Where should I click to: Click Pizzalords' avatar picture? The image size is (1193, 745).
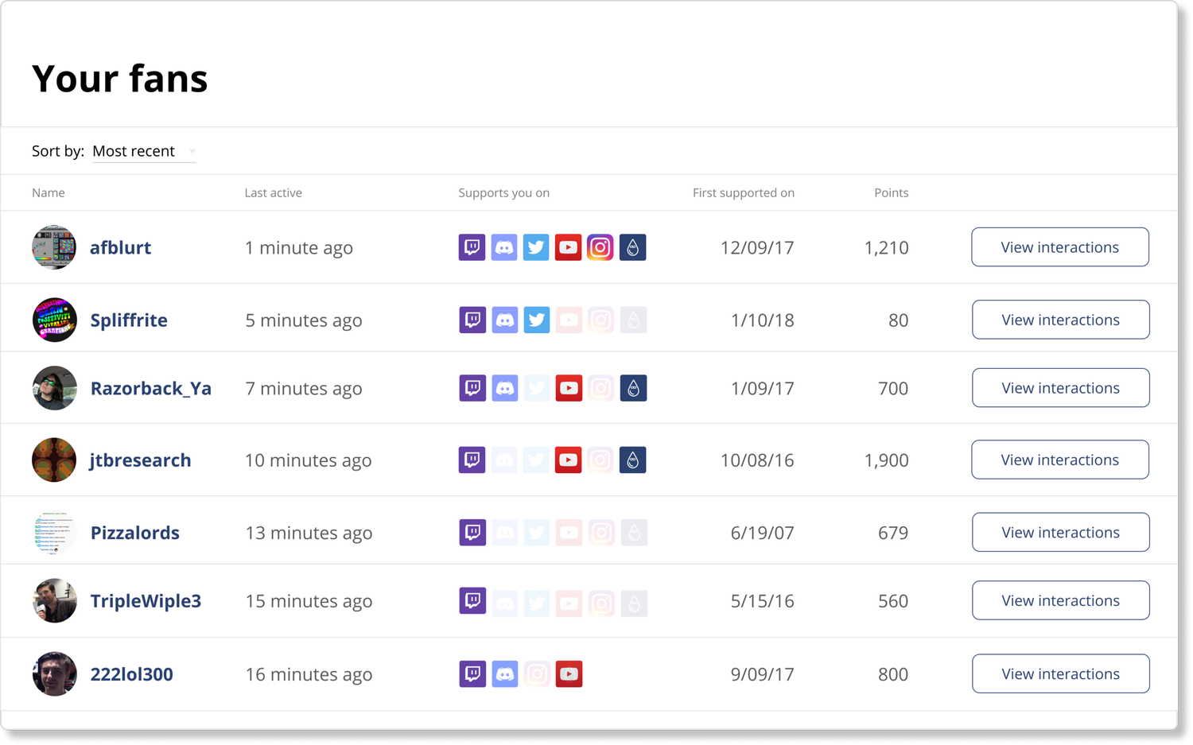[x=55, y=532]
